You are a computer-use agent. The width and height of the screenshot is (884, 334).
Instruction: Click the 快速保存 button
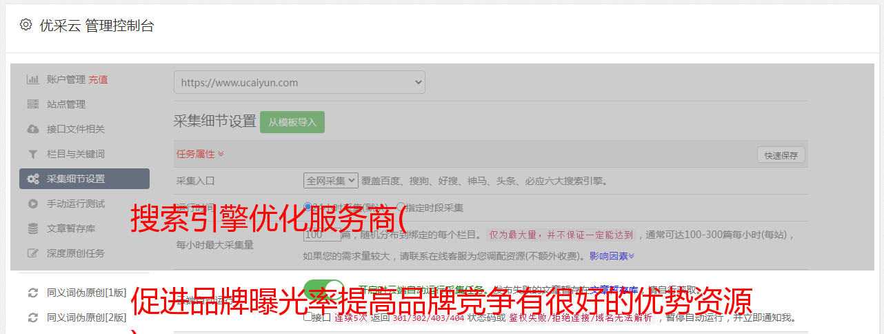(781, 155)
